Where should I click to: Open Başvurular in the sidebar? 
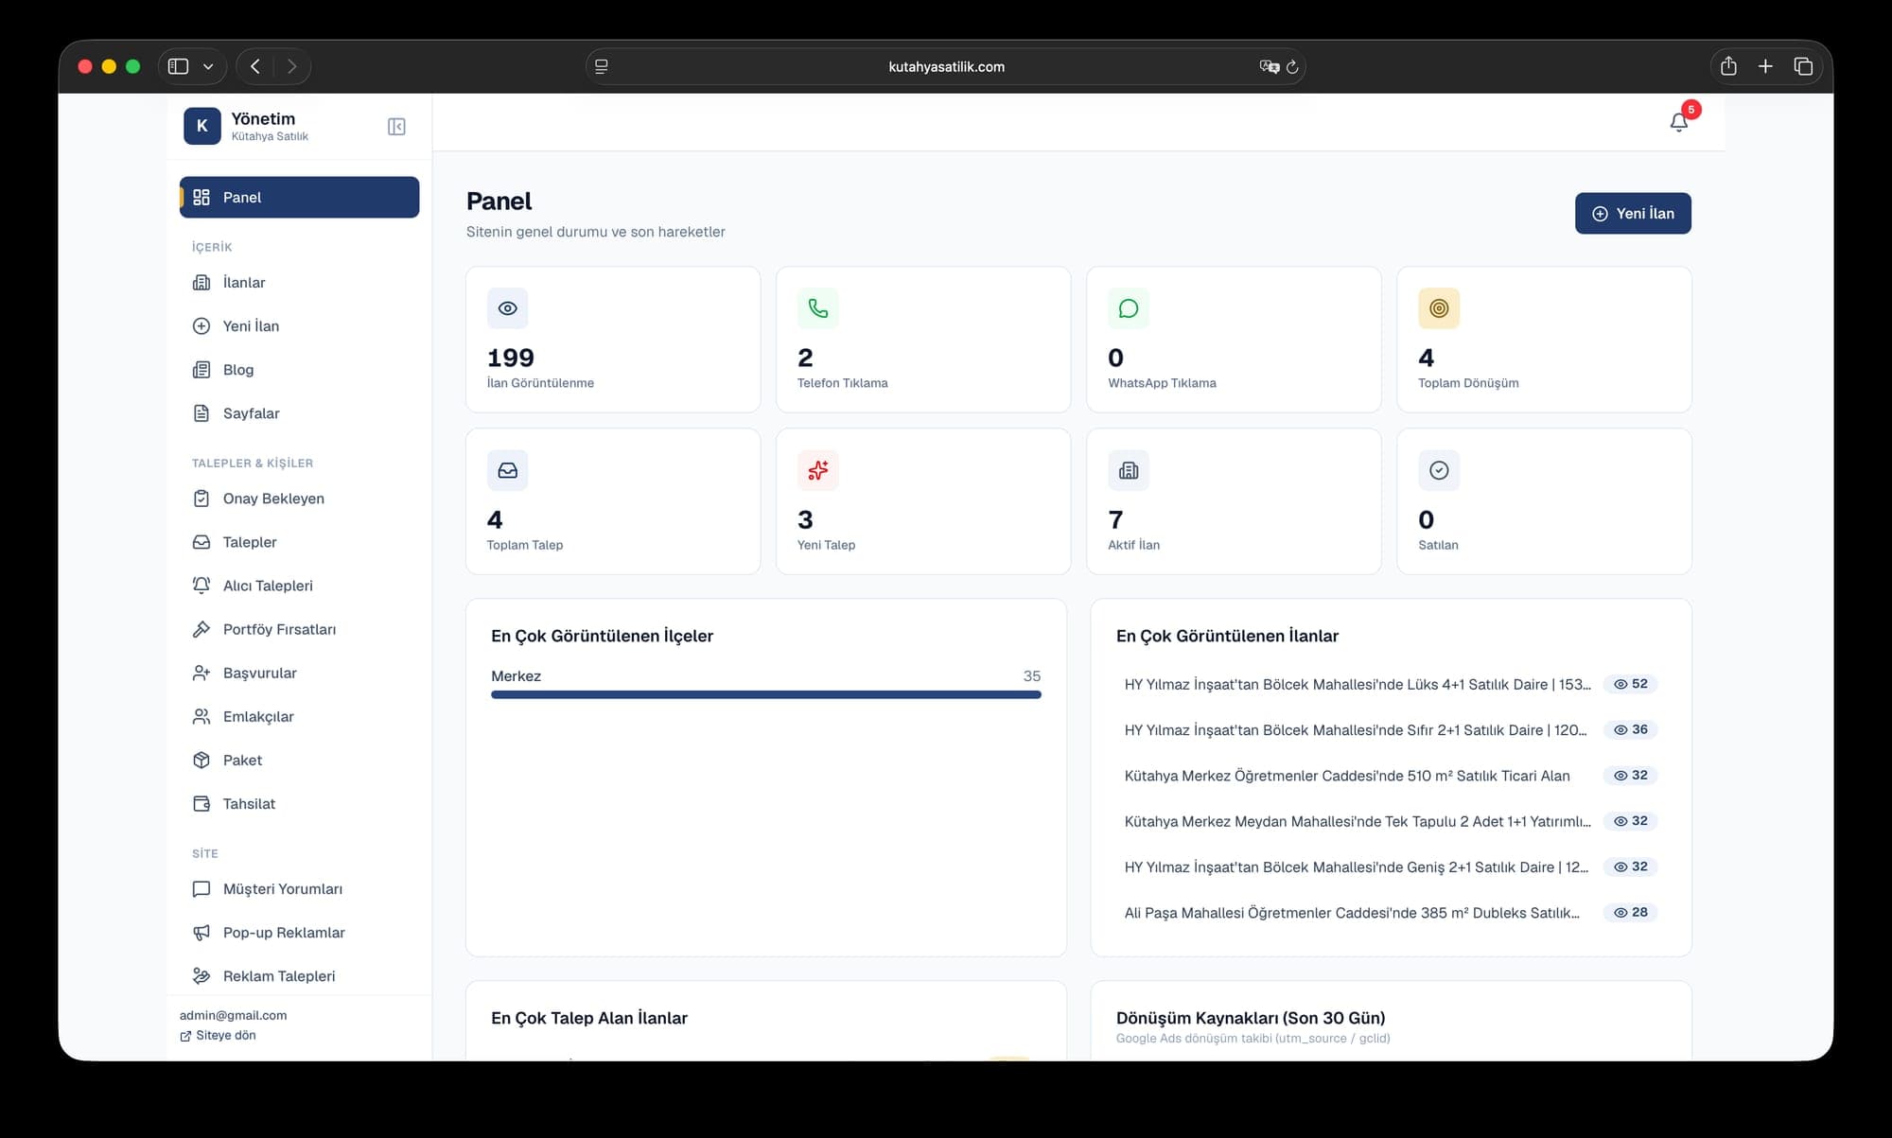point(299,672)
